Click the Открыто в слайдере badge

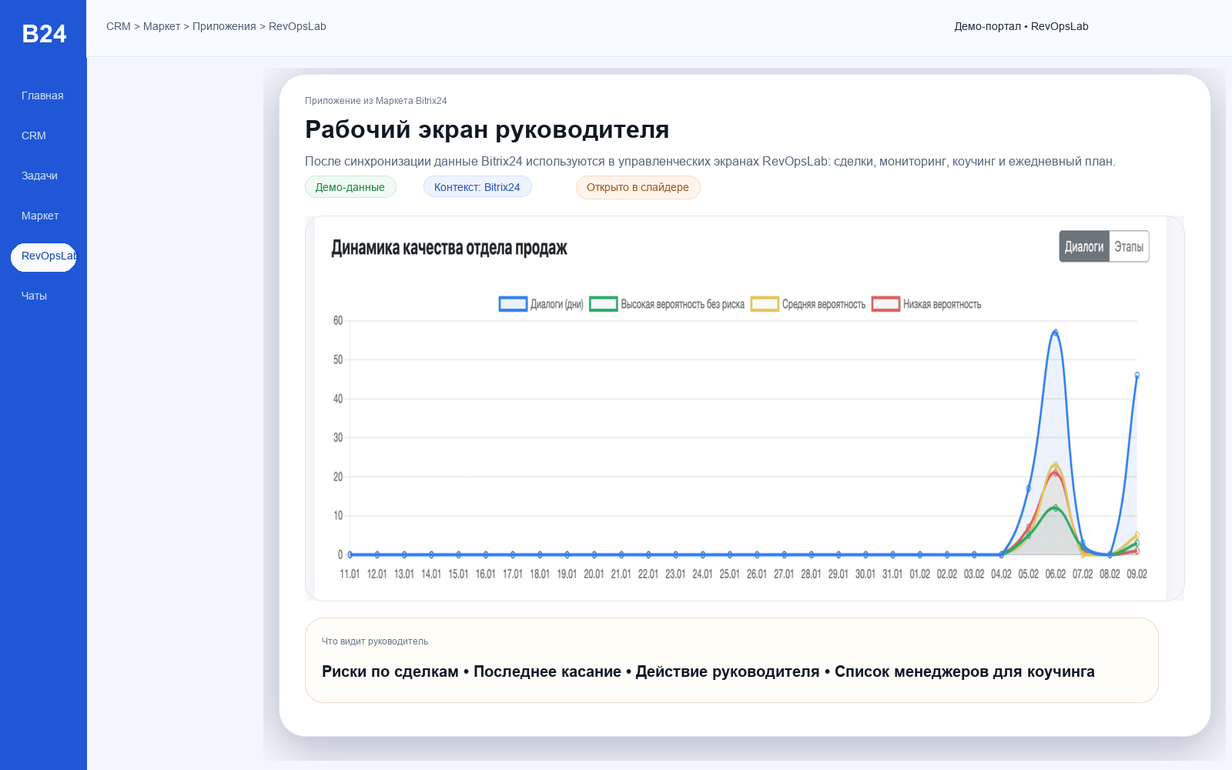click(x=638, y=187)
